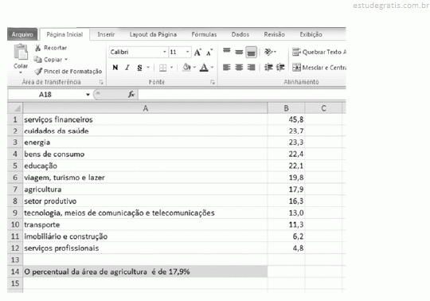Screen dimensions: 430x301
Task: Center text horizontally
Action: tap(239, 67)
